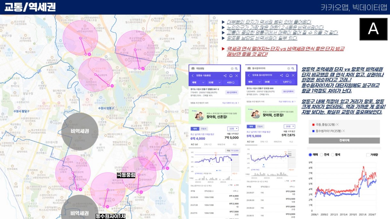
Task: Open the 매매 dropdown in the 극동풍림 header
Action: click(198, 83)
